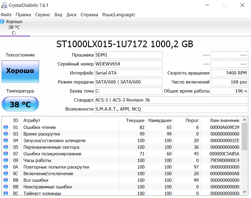
Task: Select the Запуски/остановки шпинделя attribute
Action: point(122,141)
